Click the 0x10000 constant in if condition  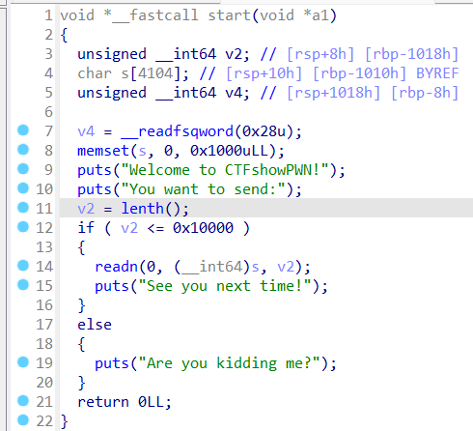pyautogui.click(x=203, y=228)
